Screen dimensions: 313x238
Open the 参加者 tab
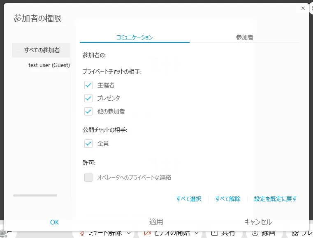(244, 37)
